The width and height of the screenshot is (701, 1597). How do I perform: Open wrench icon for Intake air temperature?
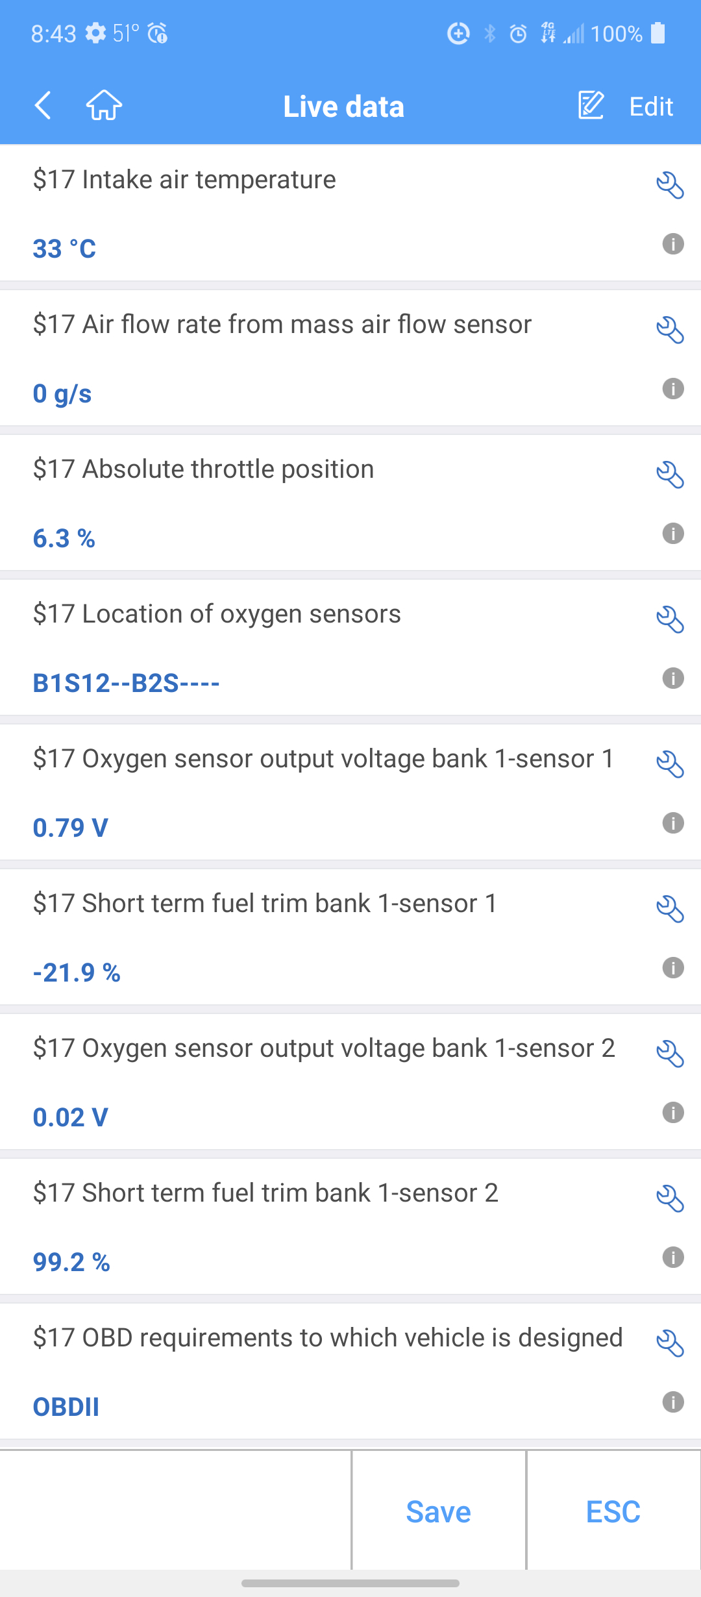pos(670,186)
